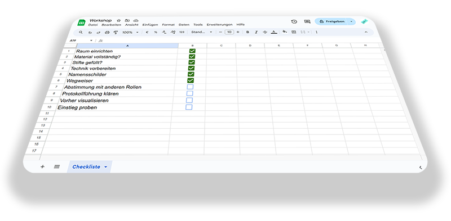Uncheck the Raum einrichten checkbox
This screenshot has width=451, height=221.
pyautogui.click(x=192, y=51)
